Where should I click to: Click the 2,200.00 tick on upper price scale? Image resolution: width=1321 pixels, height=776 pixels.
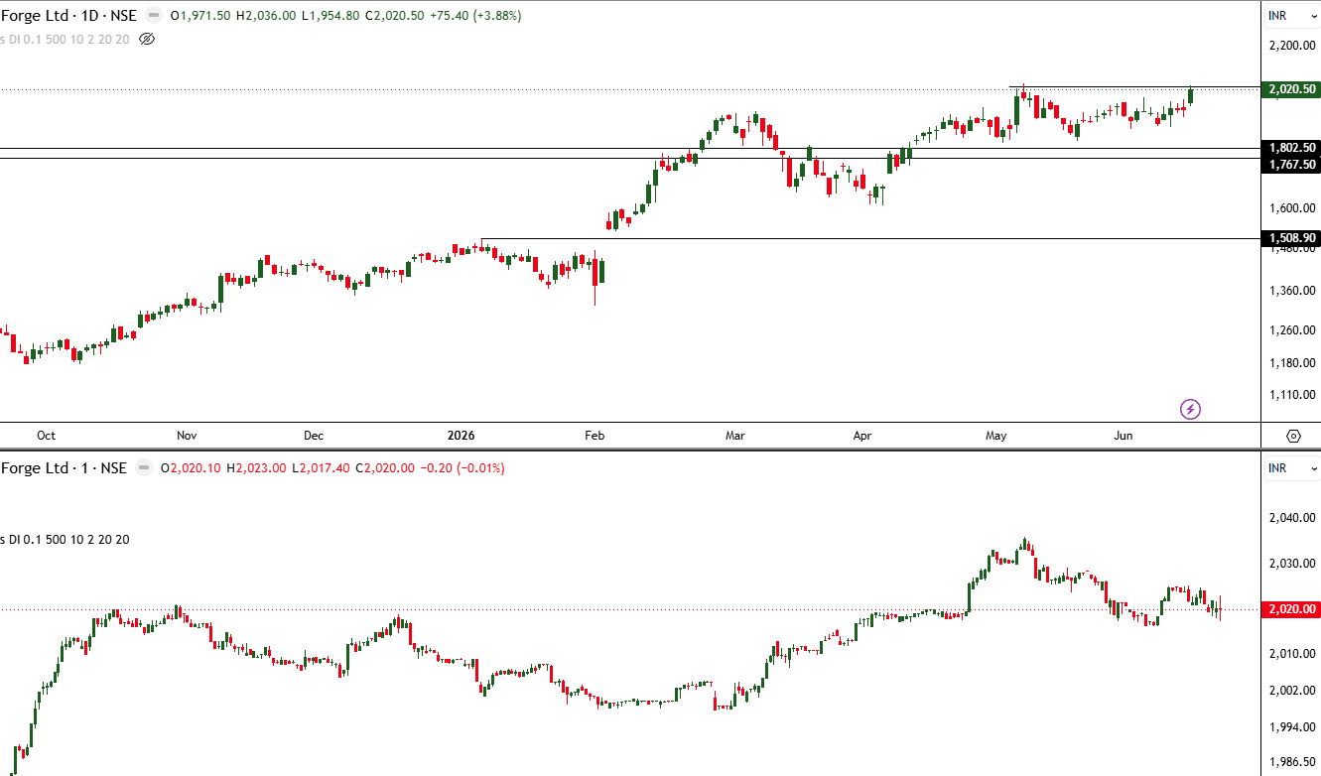point(1292,46)
